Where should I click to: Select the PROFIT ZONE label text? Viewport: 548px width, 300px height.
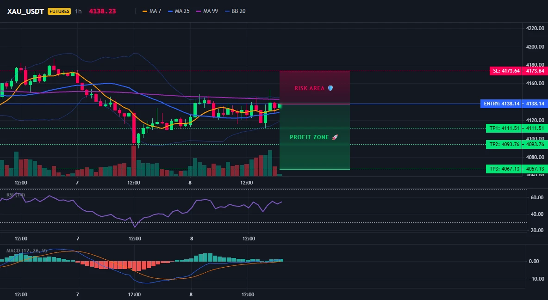(309, 137)
